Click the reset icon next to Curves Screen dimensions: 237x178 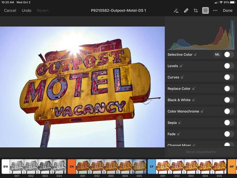coord(182,77)
